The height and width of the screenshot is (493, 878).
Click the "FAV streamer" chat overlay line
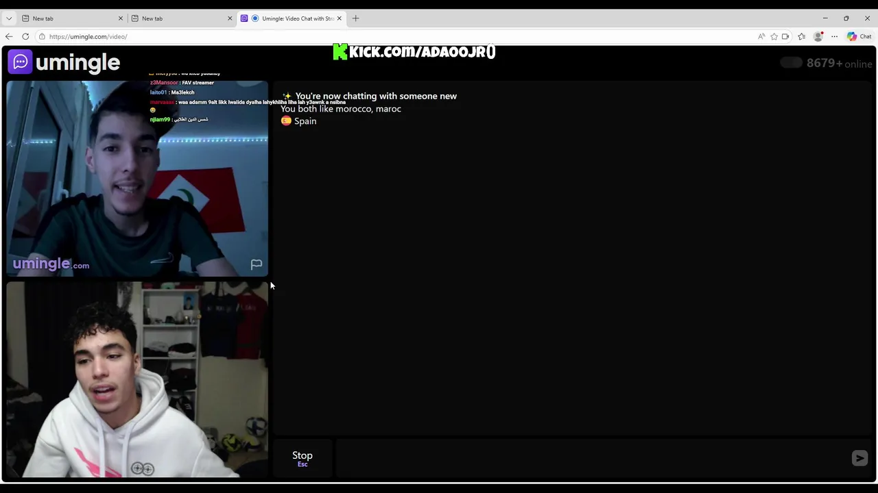coord(182,83)
